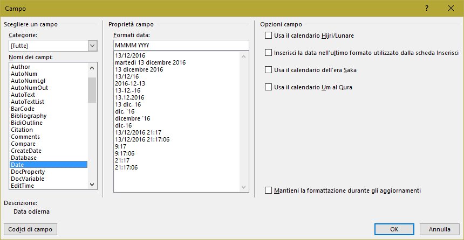The width and height of the screenshot is (464, 240).
Task: Click the Help question mark icon
Action: point(426,8)
